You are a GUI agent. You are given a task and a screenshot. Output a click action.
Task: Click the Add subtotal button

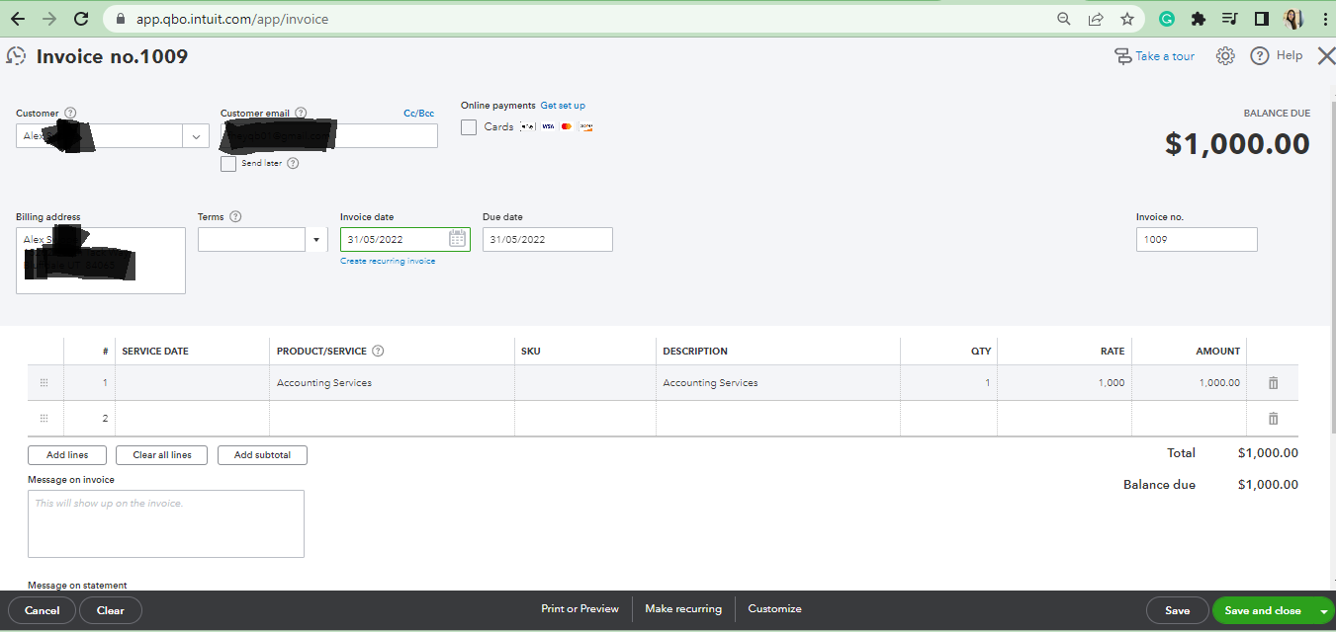pos(262,455)
